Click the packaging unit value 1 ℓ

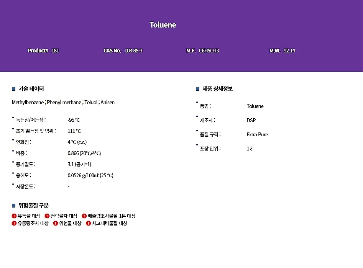(x=250, y=149)
